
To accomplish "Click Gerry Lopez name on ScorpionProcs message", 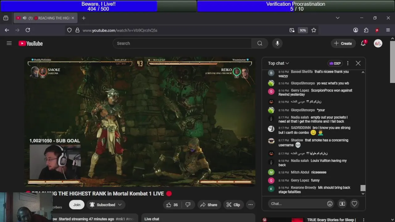I will [x=300, y=90].
